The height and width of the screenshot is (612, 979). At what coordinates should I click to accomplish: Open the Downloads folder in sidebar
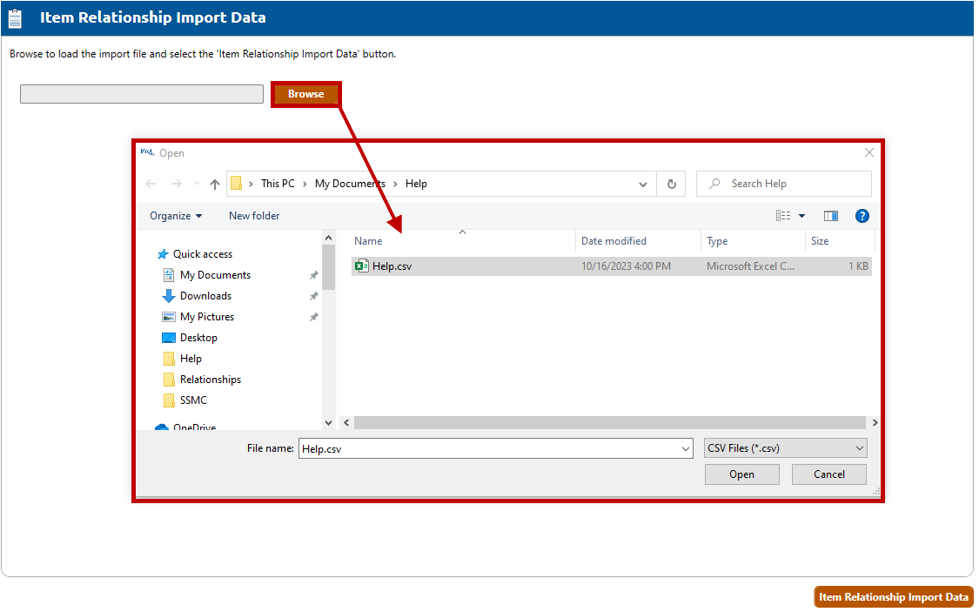click(205, 296)
